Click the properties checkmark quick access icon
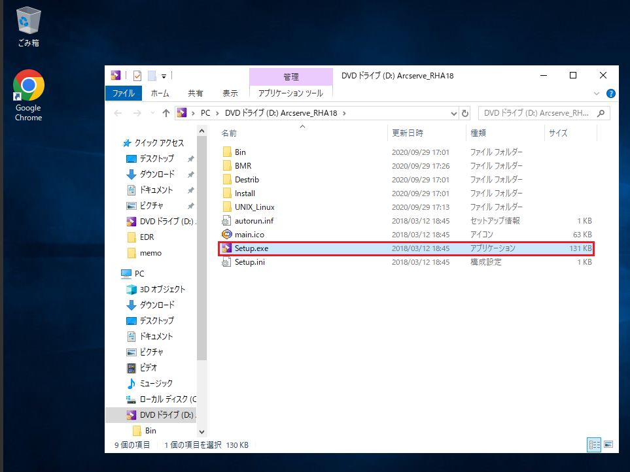Image resolution: width=630 pixels, height=472 pixels. pyautogui.click(x=137, y=75)
